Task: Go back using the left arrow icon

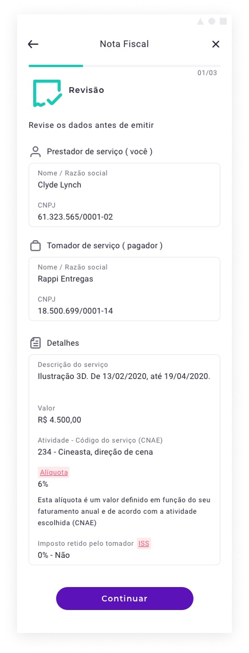Action: 33,44
